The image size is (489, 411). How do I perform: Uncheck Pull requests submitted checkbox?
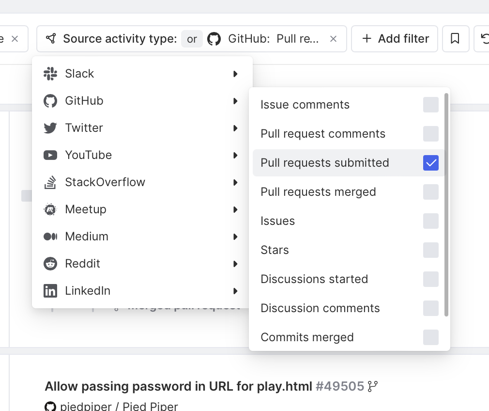point(430,163)
